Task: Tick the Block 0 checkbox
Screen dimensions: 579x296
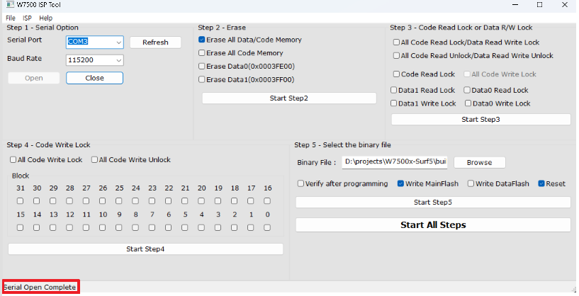Action: (267, 228)
